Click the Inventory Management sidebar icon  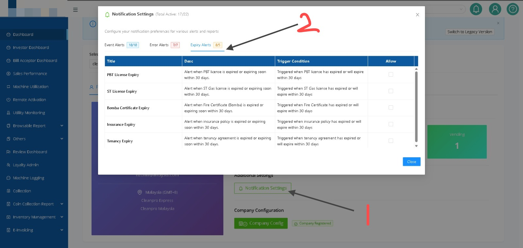(x=8, y=217)
